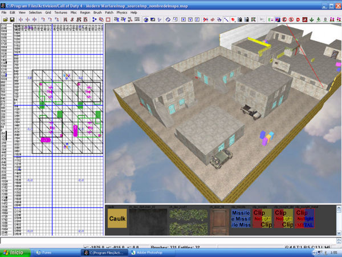This screenshot has height=257, width=342.
Task: Click the red circled E icon
Action: click(284, 19)
